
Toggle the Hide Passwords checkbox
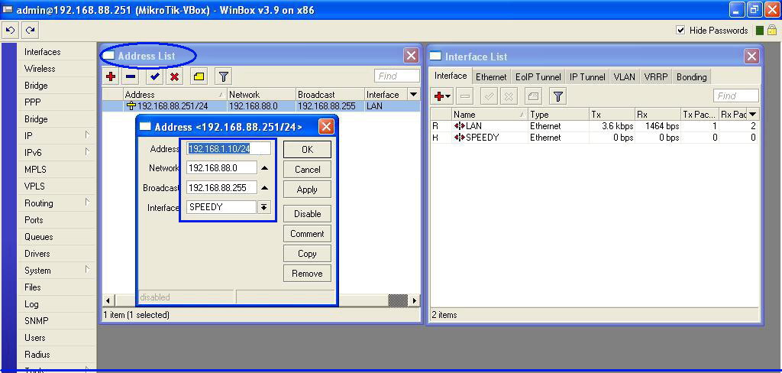pos(680,31)
